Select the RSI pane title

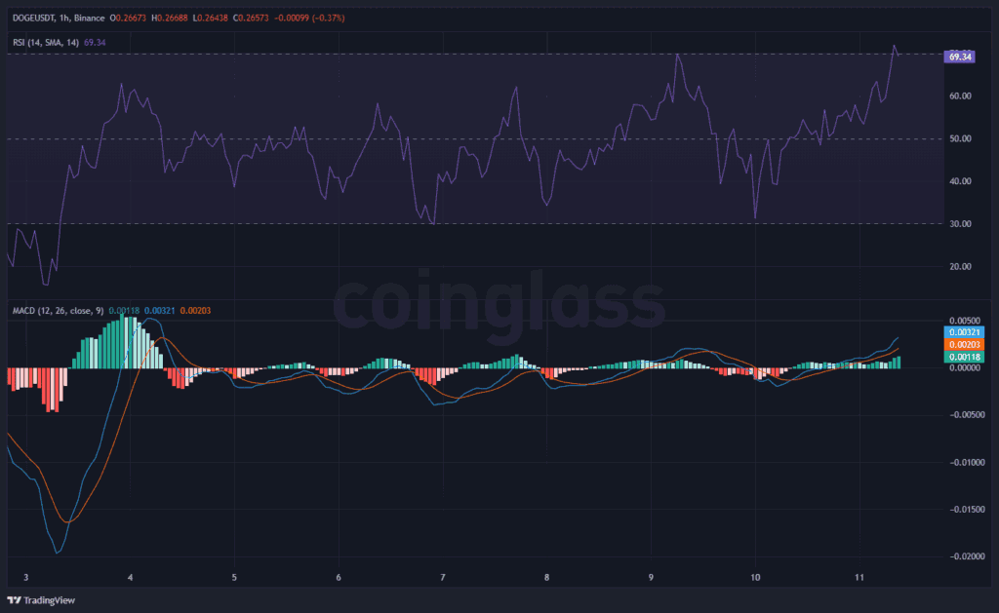coord(18,43)
